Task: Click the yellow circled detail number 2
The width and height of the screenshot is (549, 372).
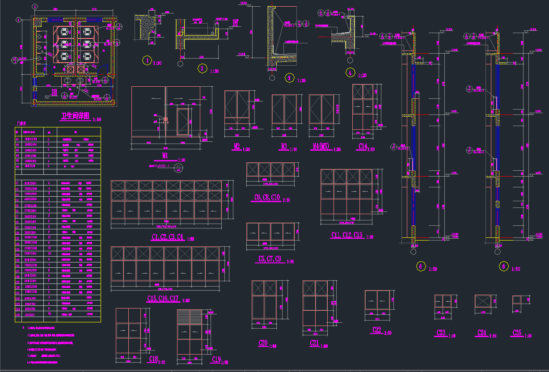Action: click(203, 68)
